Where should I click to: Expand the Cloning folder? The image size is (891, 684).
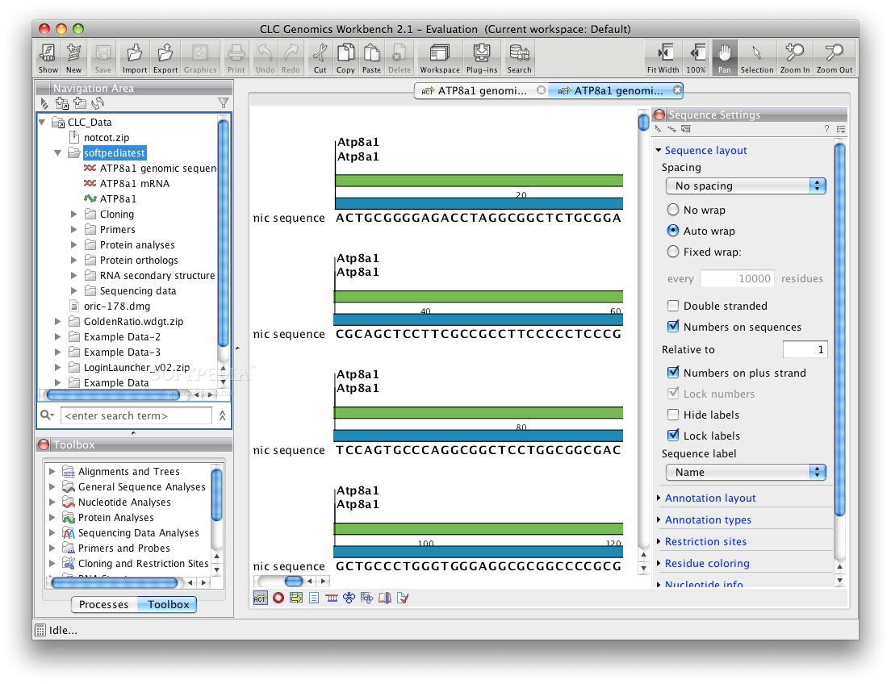74,215
